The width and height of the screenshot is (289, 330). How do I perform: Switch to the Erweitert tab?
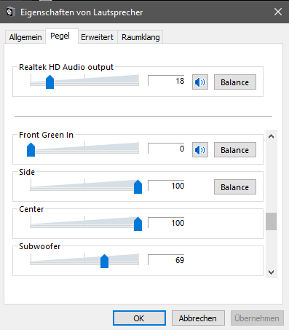pos(97,37)
